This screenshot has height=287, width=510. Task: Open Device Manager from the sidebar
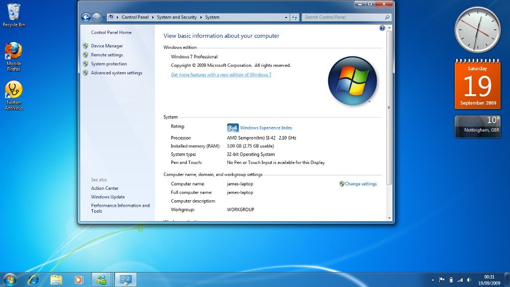point(106,45)
